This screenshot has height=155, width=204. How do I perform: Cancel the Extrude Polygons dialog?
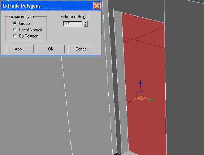(x=82, y=49)
